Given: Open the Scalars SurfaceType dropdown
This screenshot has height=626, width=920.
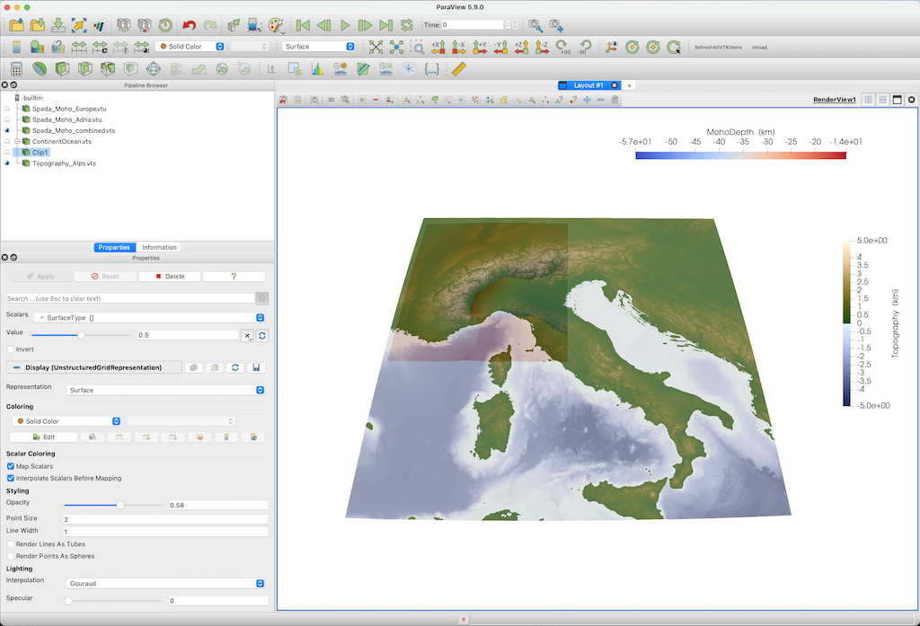Looking at the screenshot, I should pos(148,318).
